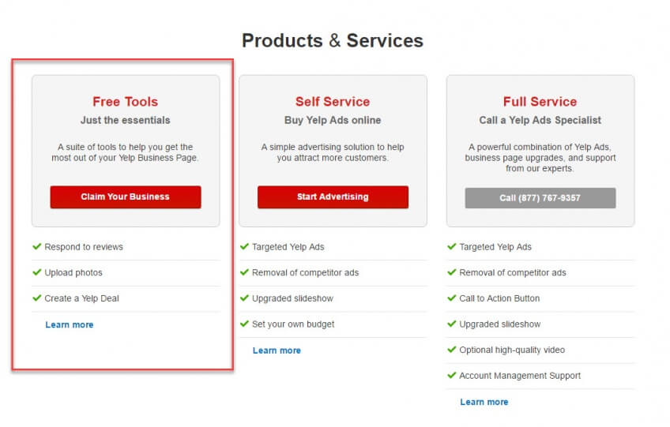
Task: Click checkmark beside Set your own budget
Action: (x=244, y=324)
